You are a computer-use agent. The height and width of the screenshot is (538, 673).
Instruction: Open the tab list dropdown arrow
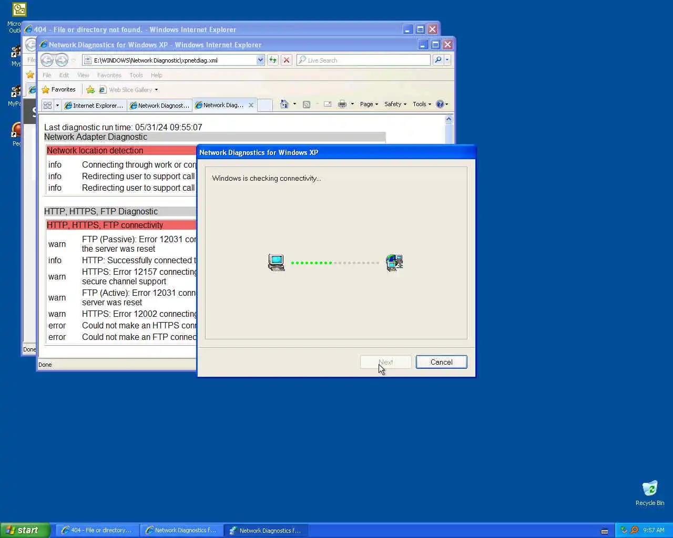(x=57, y=105)
